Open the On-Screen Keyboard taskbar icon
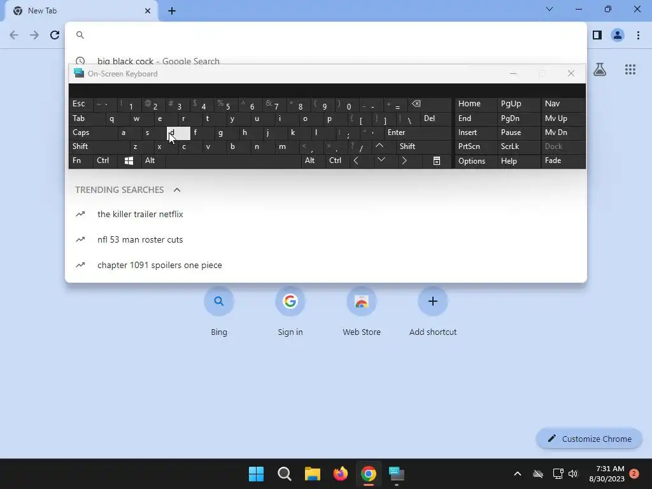 pos(396,474)
